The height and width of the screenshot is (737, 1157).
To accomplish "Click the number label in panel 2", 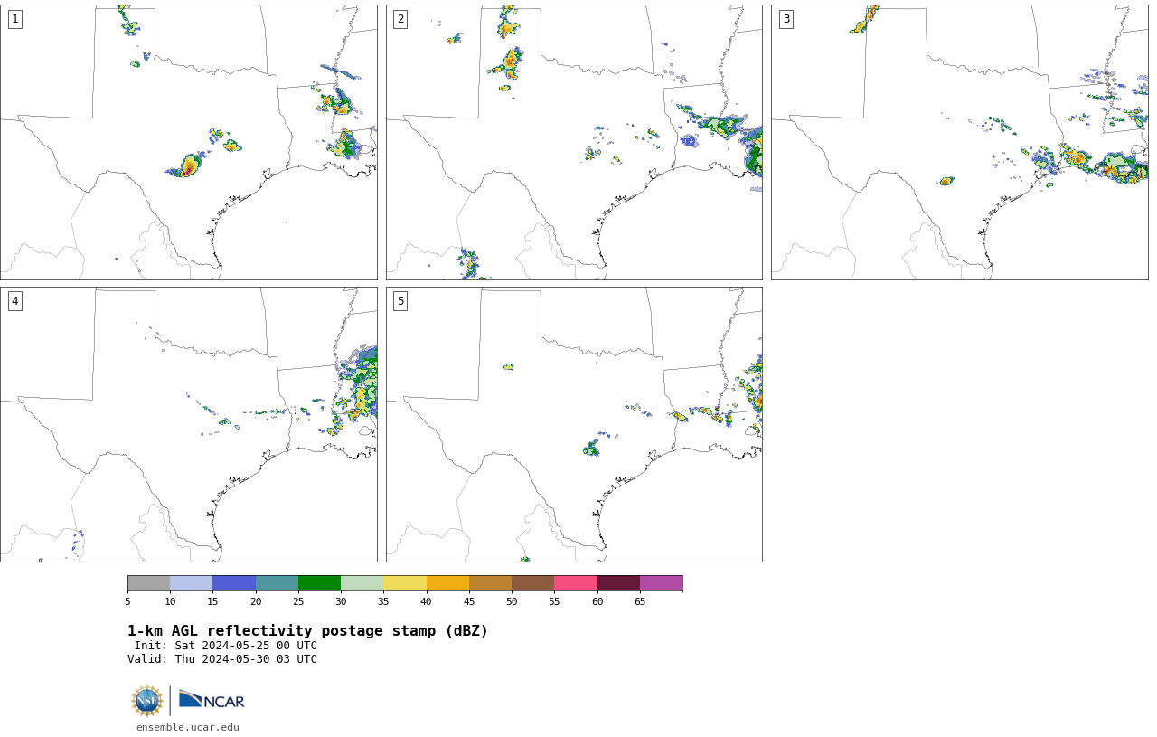I will [x=400, y=19].
